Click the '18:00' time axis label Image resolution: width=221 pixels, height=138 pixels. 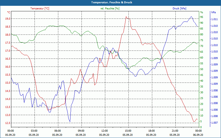click(x=151, y=131)
